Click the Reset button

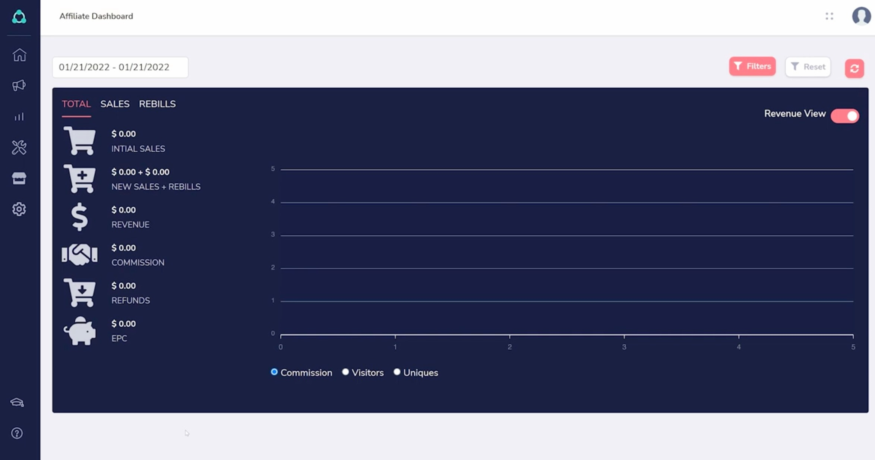coord(808,67)
